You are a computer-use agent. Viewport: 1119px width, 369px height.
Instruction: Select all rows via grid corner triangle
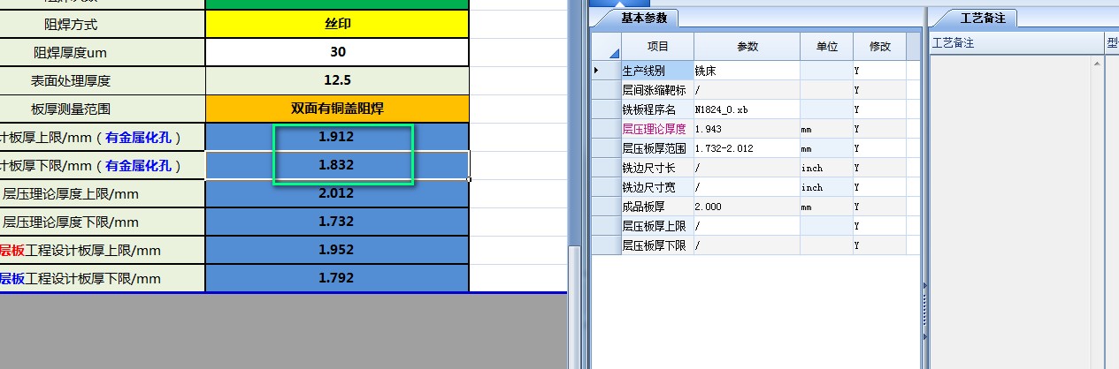(x=606, y=46)
